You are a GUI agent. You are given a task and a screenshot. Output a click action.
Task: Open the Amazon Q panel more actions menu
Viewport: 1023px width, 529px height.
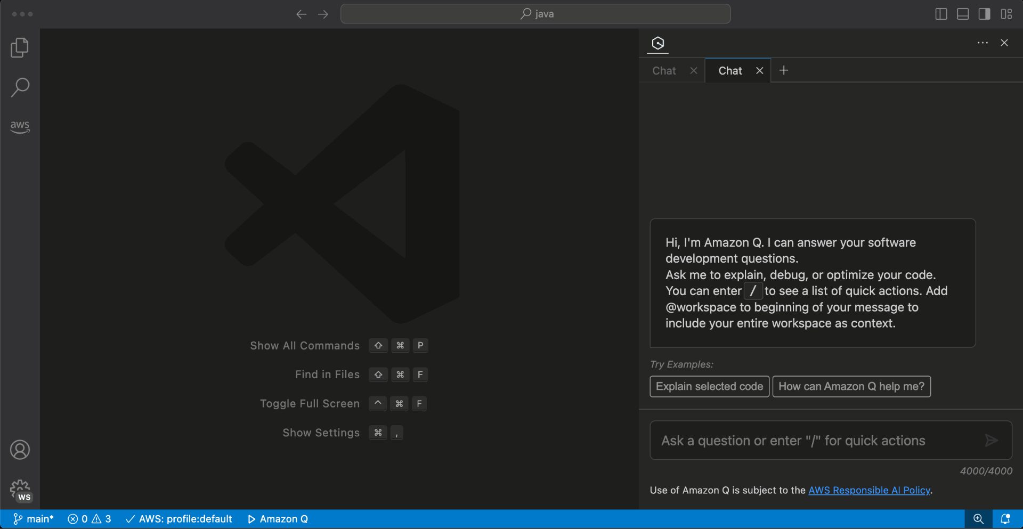point(983,43)
